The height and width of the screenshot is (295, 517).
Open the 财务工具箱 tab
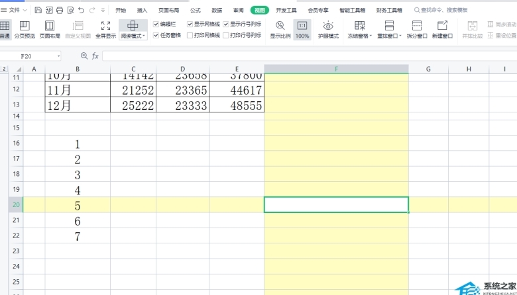[389, 10]
